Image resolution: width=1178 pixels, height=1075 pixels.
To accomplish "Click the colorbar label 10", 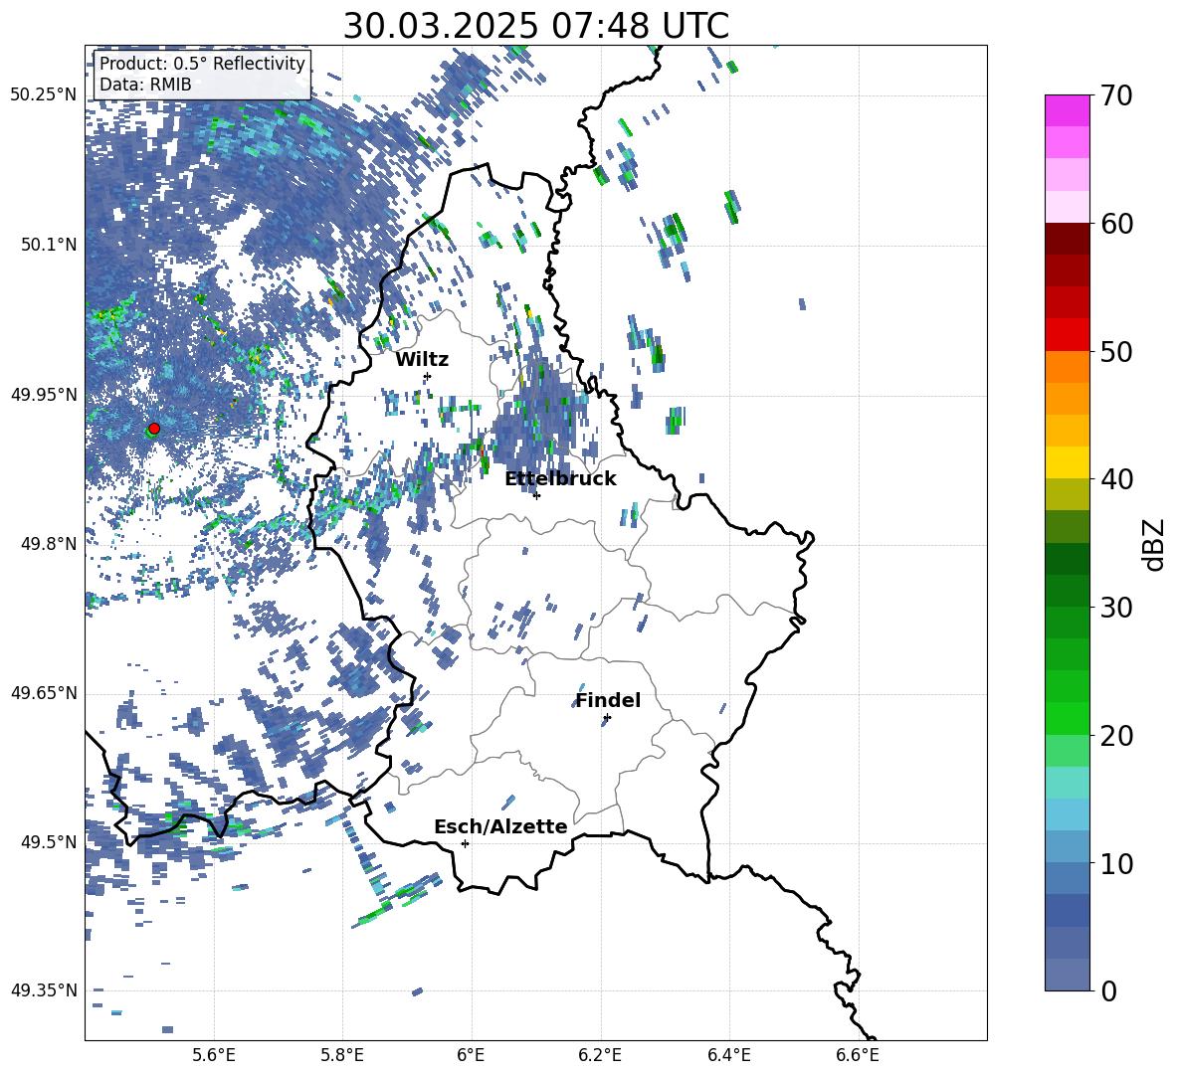I will point(1116,863).
